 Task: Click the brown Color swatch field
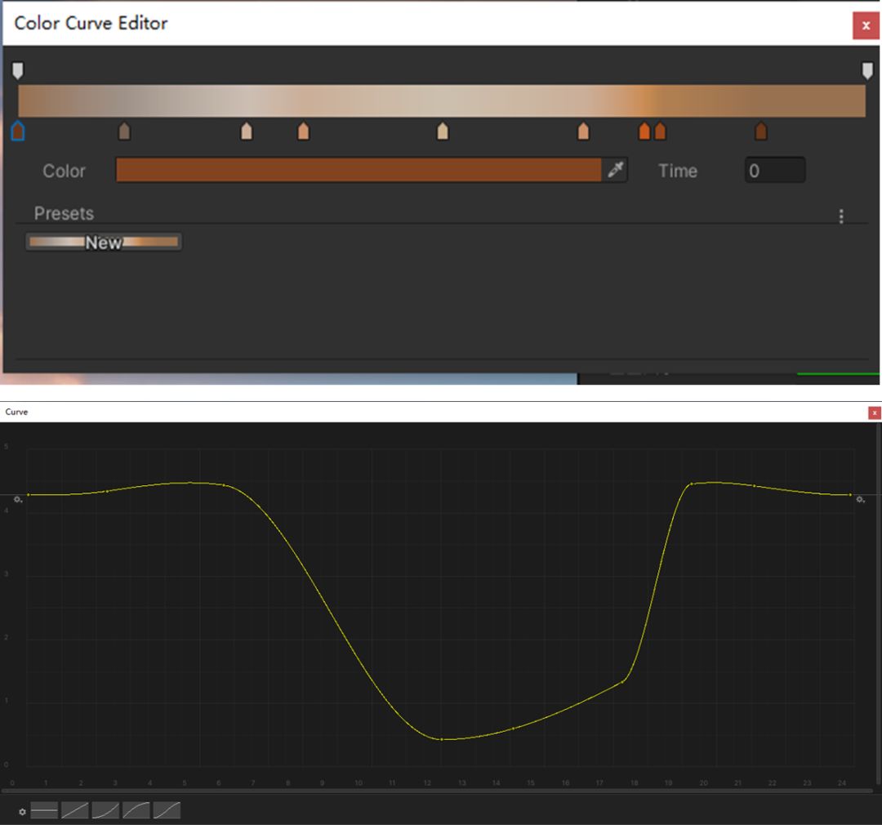(359, 170)
